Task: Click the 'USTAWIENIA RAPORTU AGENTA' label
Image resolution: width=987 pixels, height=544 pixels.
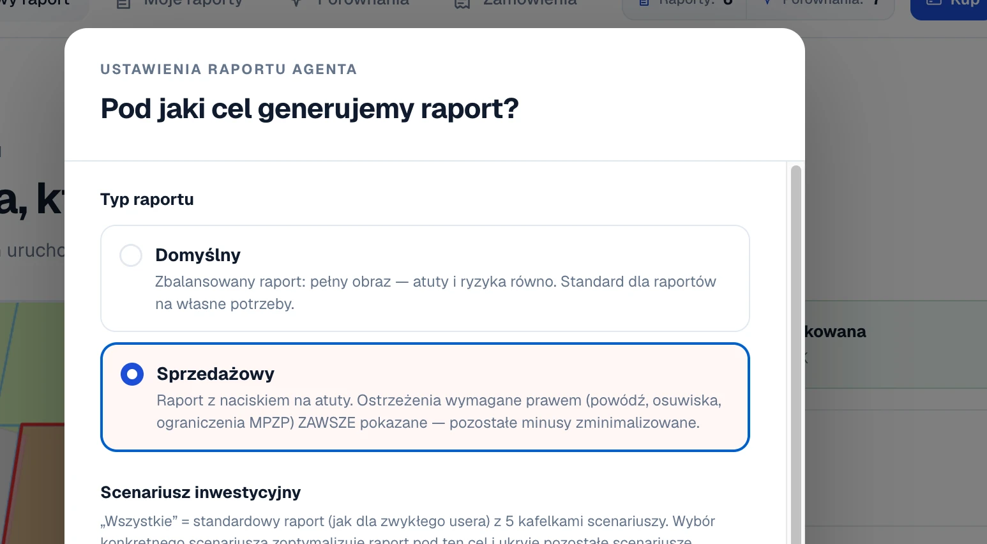Action: pos(229,69)
